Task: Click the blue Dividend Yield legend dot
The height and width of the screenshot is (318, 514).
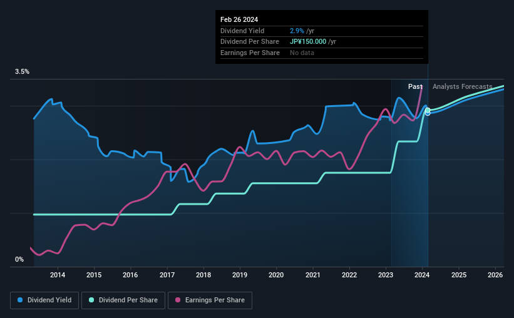Action: 20,300
